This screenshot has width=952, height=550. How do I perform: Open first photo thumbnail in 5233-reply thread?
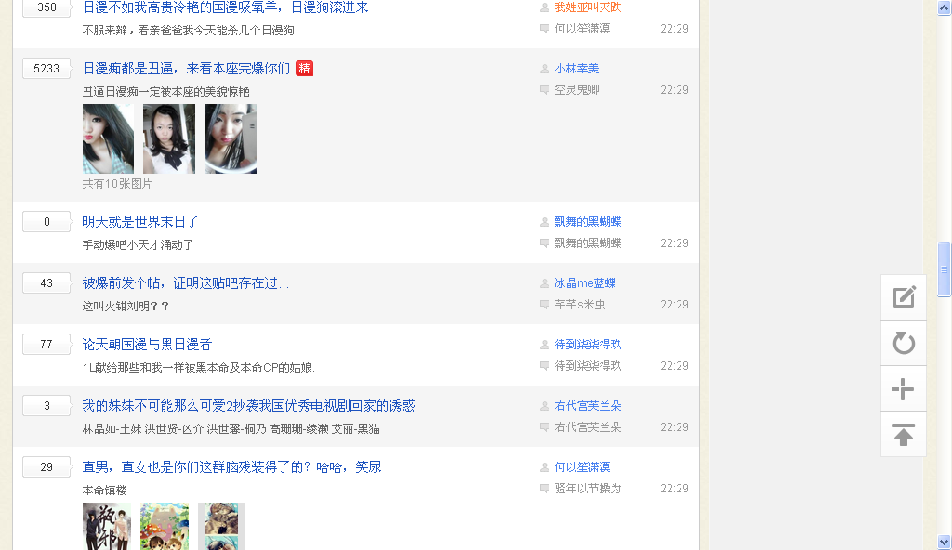108,138
